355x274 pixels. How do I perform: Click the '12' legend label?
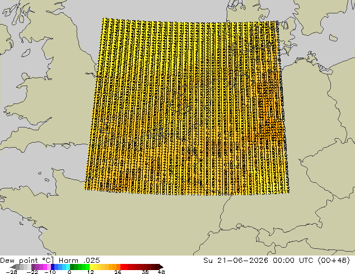[x=91, y=272]
